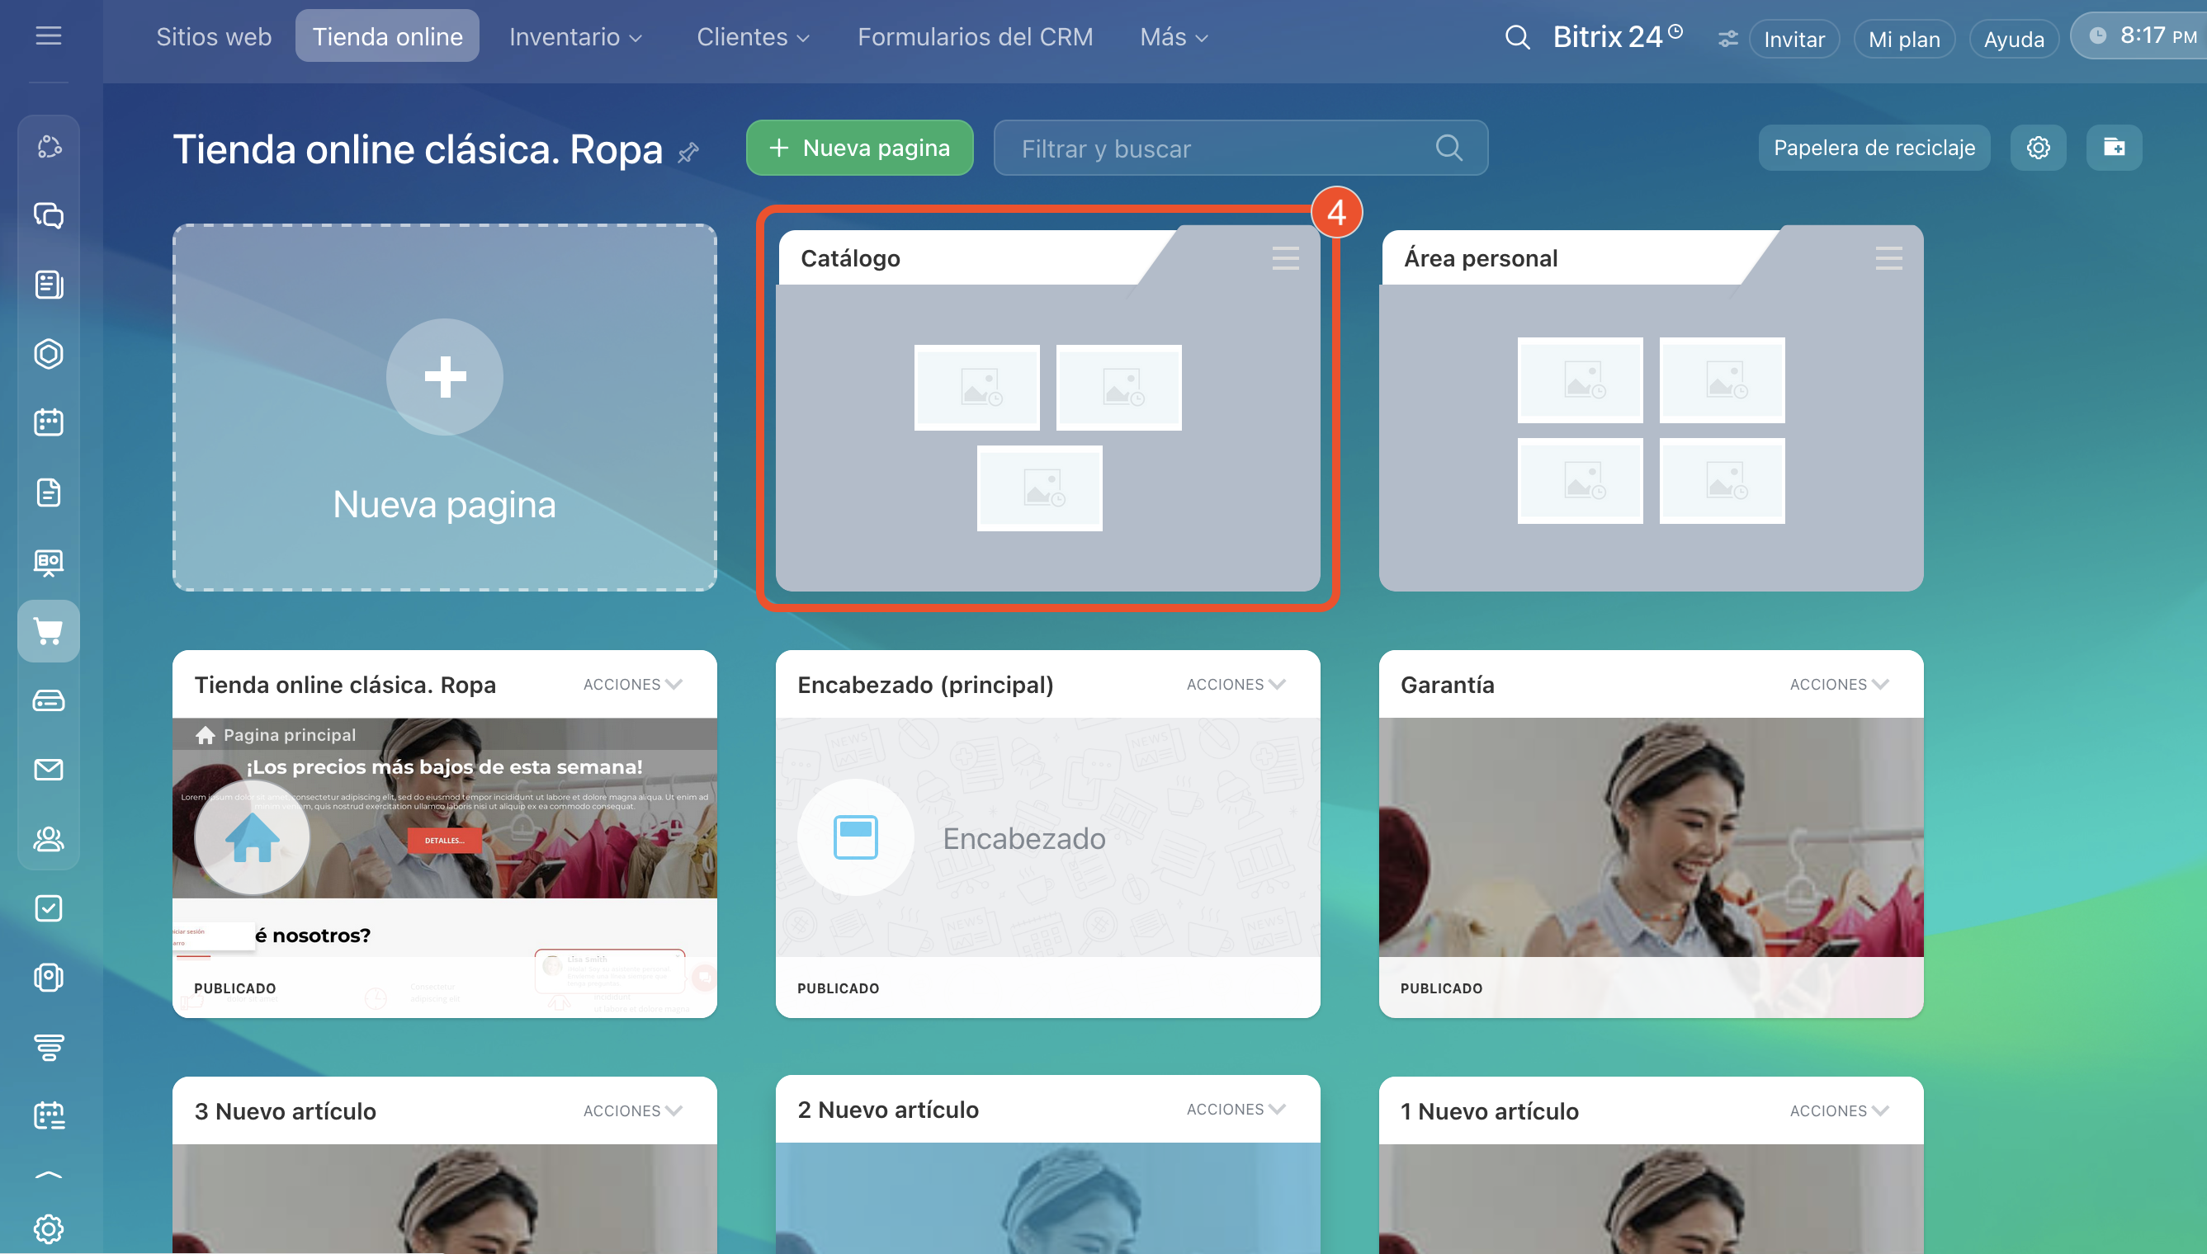Click the chat messenger sidebar icon
Viewport: 2207px width, 1254px height.
coord(48,215)
